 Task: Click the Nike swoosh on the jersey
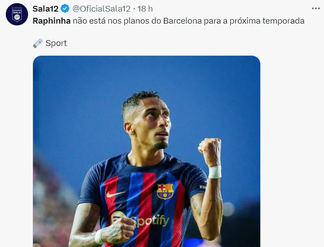(x=115, y=194)
